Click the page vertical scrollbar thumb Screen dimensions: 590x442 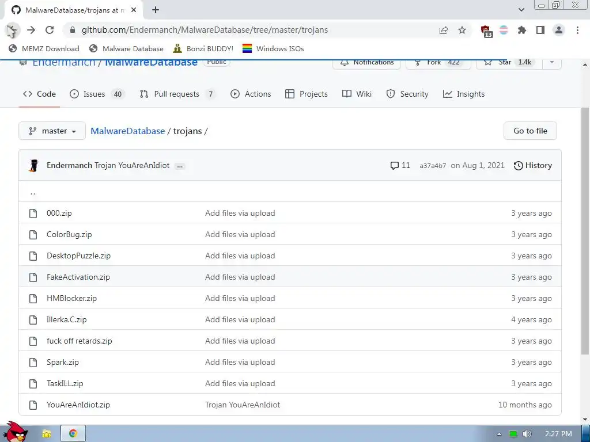585,231
